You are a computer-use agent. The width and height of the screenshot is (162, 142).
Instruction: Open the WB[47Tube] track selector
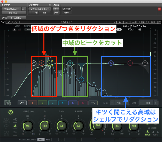11,9
